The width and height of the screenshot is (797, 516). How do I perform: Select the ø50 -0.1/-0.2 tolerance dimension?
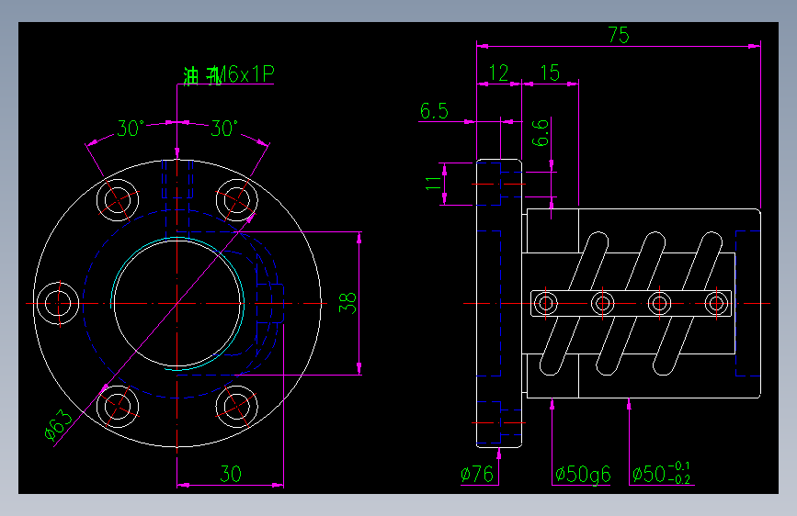pyautogui.click(x=661, y=474)
